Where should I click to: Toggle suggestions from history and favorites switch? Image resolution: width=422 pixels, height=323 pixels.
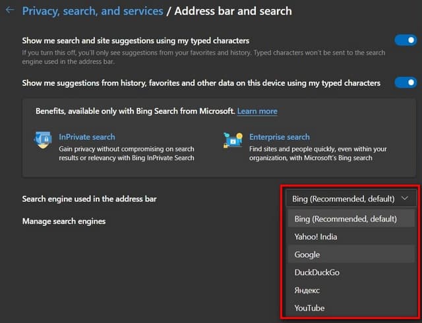(x=406, y=82)
